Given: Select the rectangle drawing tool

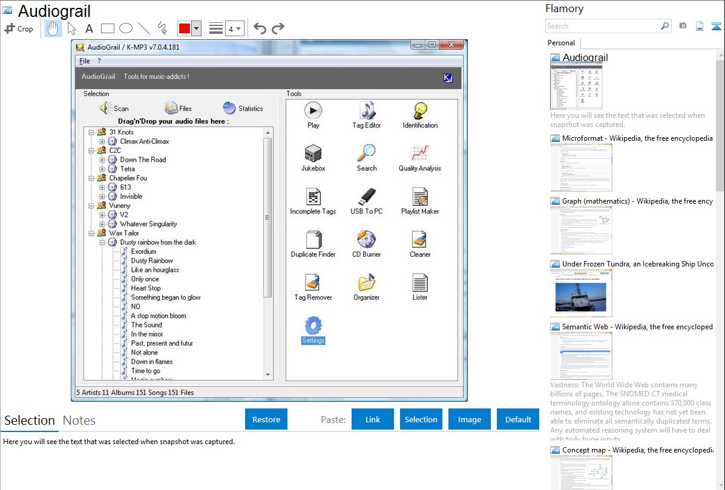Looking at the screenshot, I should tap(107, 28).
